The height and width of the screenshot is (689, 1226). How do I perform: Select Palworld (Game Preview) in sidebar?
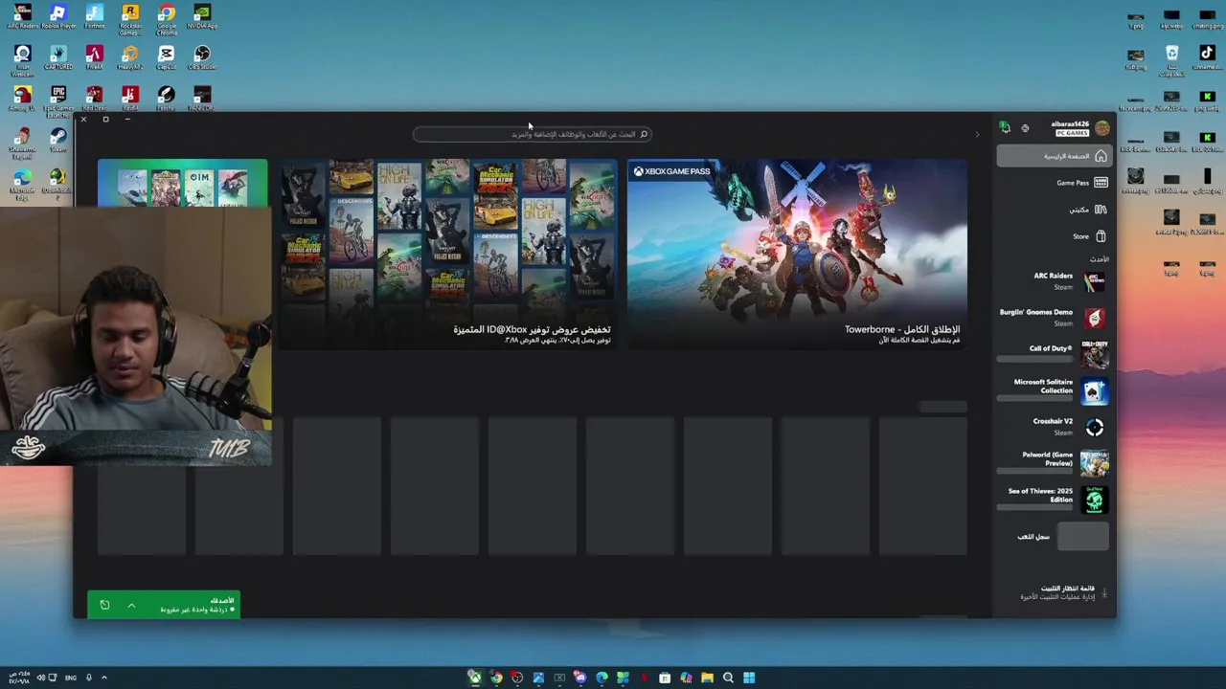(x=1053, y=463)
